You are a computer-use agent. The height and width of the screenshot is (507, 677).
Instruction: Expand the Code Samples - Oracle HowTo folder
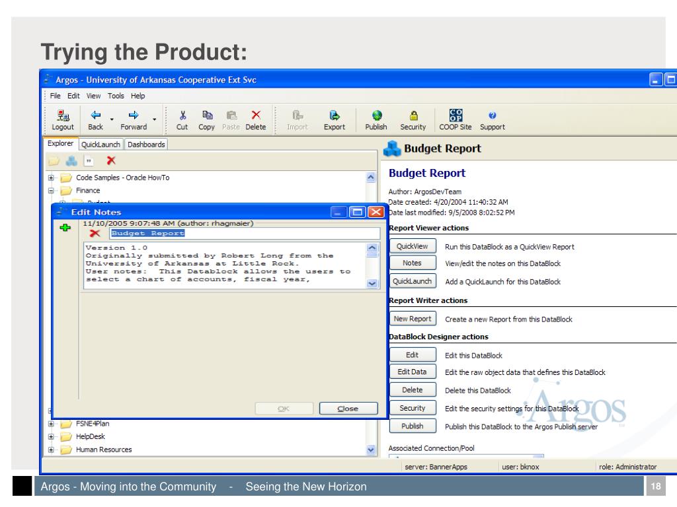tap(51, 178)
